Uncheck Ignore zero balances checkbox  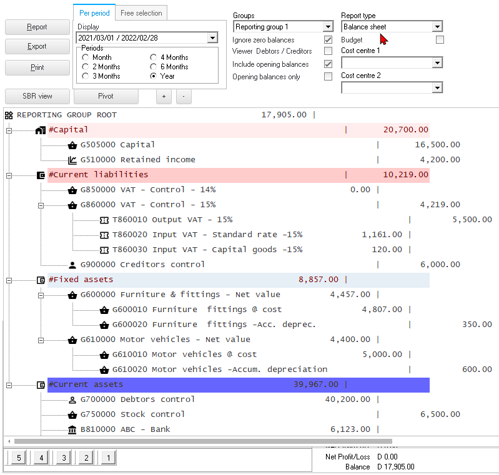click(x=328, y=40)
